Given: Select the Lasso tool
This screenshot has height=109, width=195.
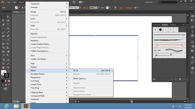Looking at the screenshot, I should 8,21.
